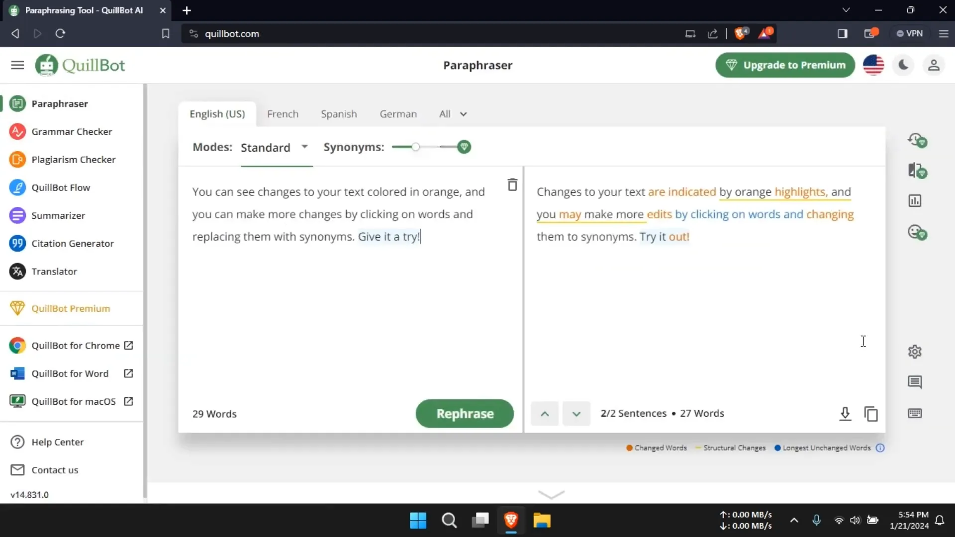Open QuillBot for macOS link
The height and width of the screenshot is (537, 955).
72,401
